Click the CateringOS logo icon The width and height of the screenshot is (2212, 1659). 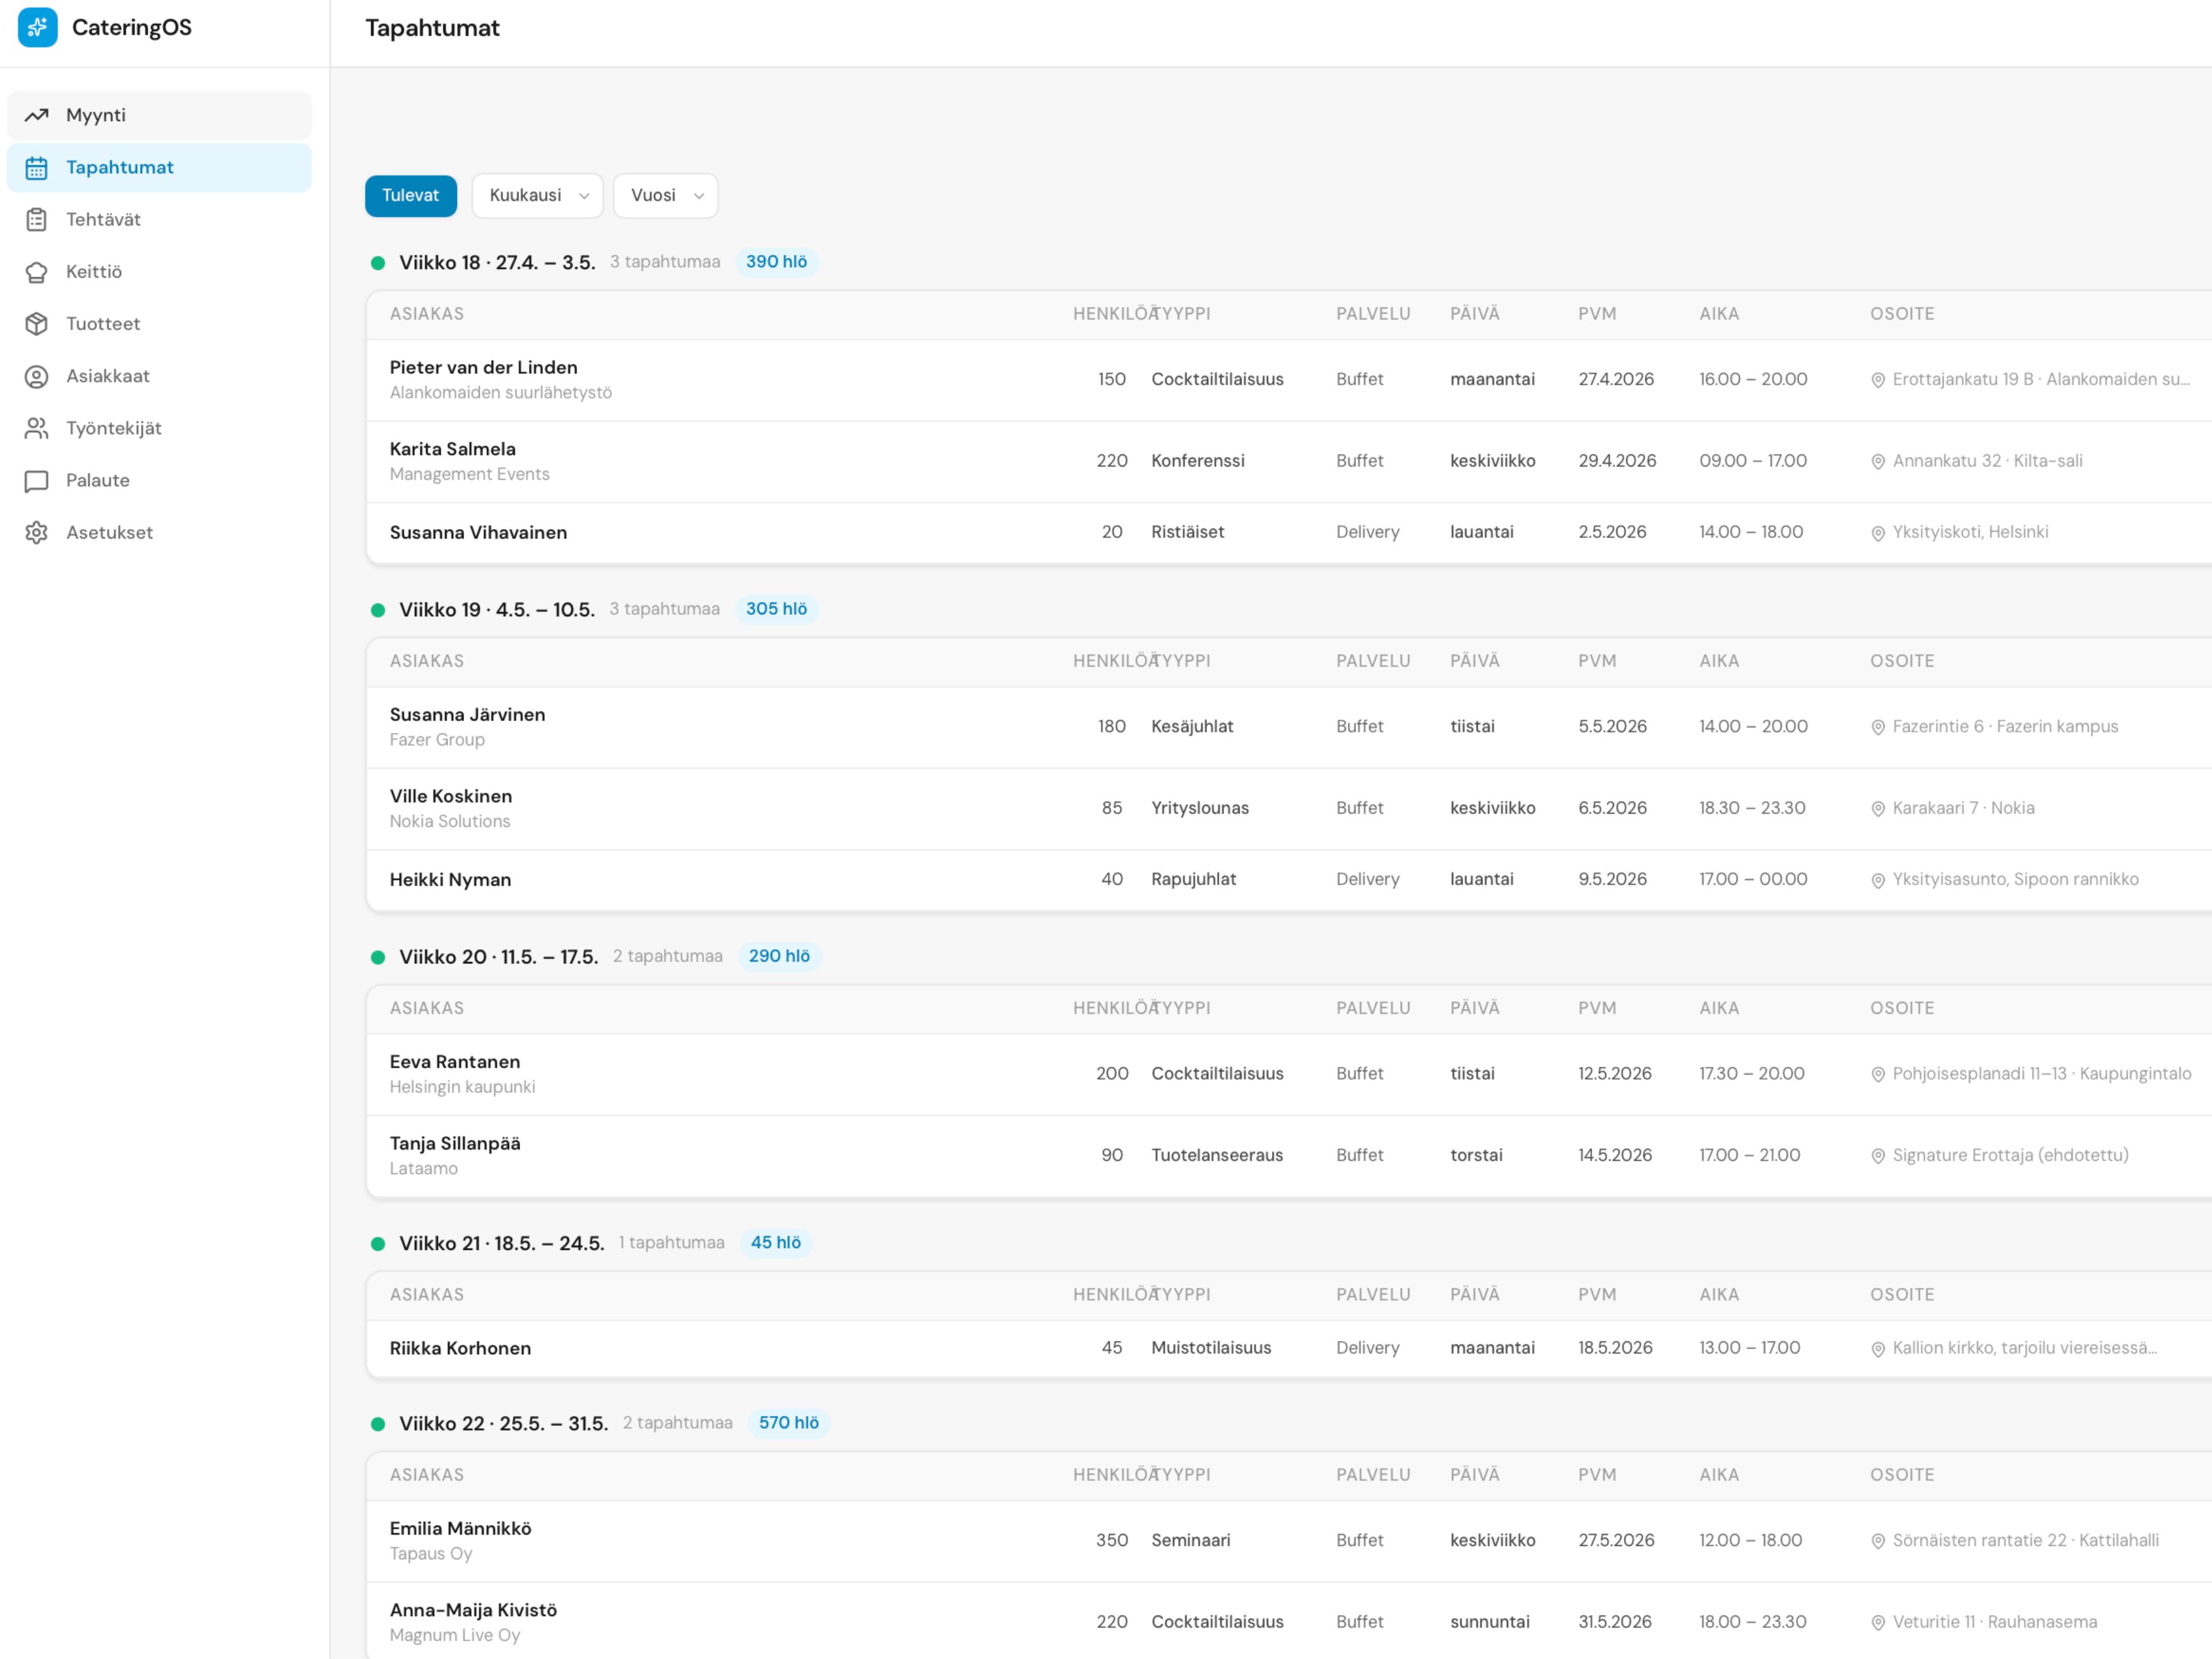(x=37, y=27)
